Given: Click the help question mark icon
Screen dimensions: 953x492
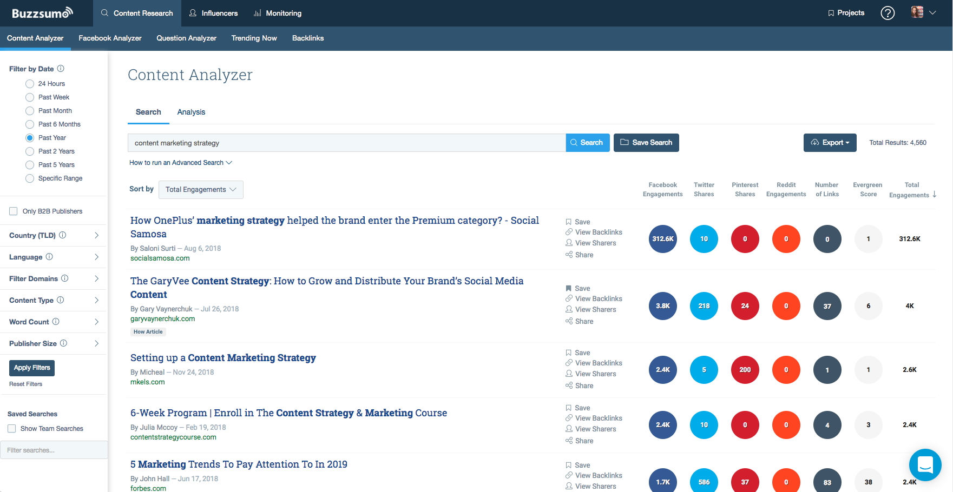Looking at the screenshot, I should (x=888, y=13).
